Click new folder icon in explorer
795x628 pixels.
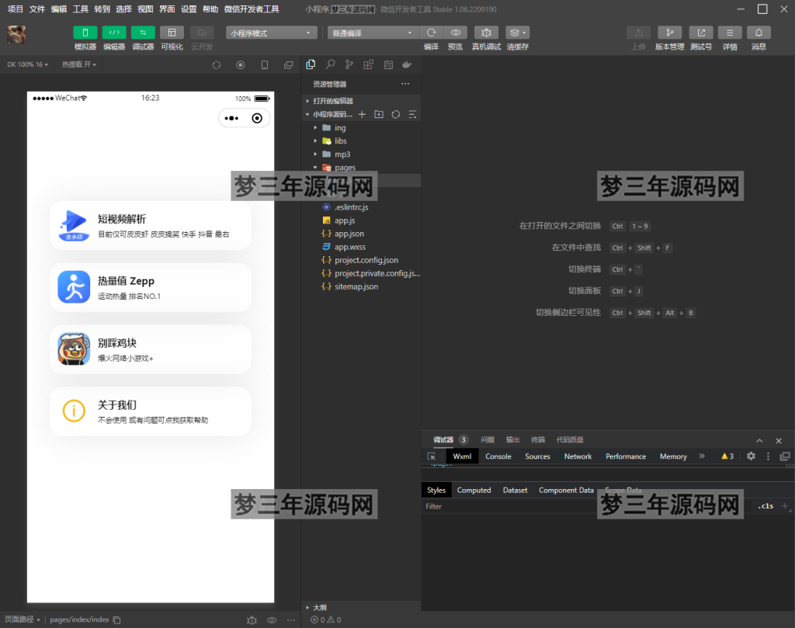(379, 115)
